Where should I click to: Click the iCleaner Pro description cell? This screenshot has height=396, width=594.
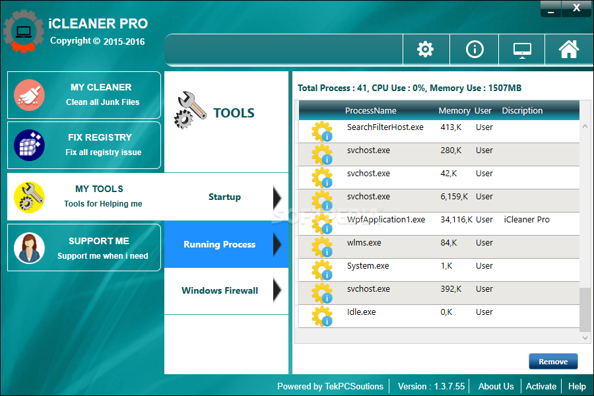click(527, 220)
